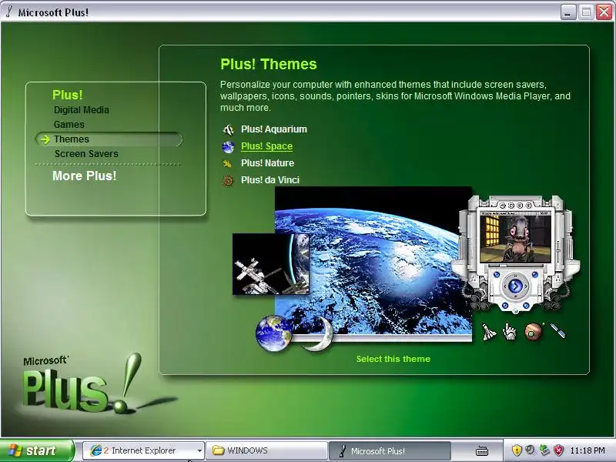Click the space Media Player skin preview
The image size is (616, 462).
(x=515, y=253)
